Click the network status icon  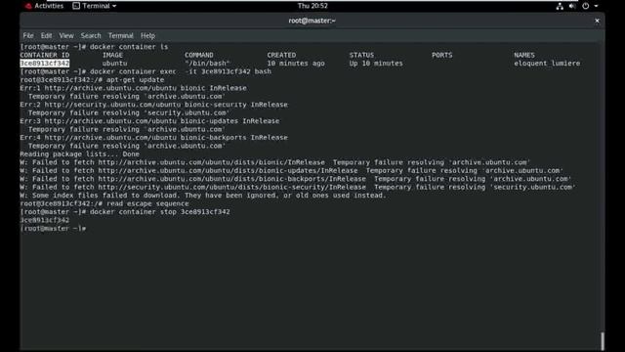coord(560,6)
